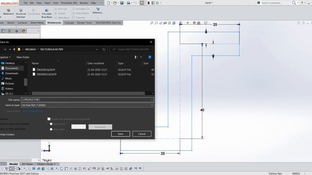Click the Save button in dialog
Screen dimensions: 312x175
(x=120, y=134)
